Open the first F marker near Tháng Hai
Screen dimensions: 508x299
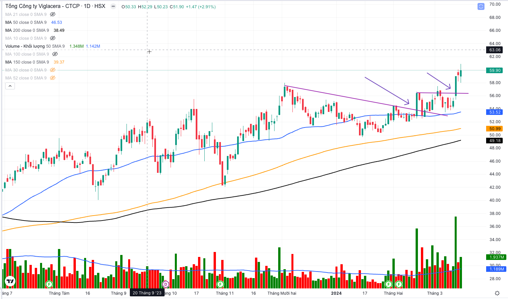[389, 284]
